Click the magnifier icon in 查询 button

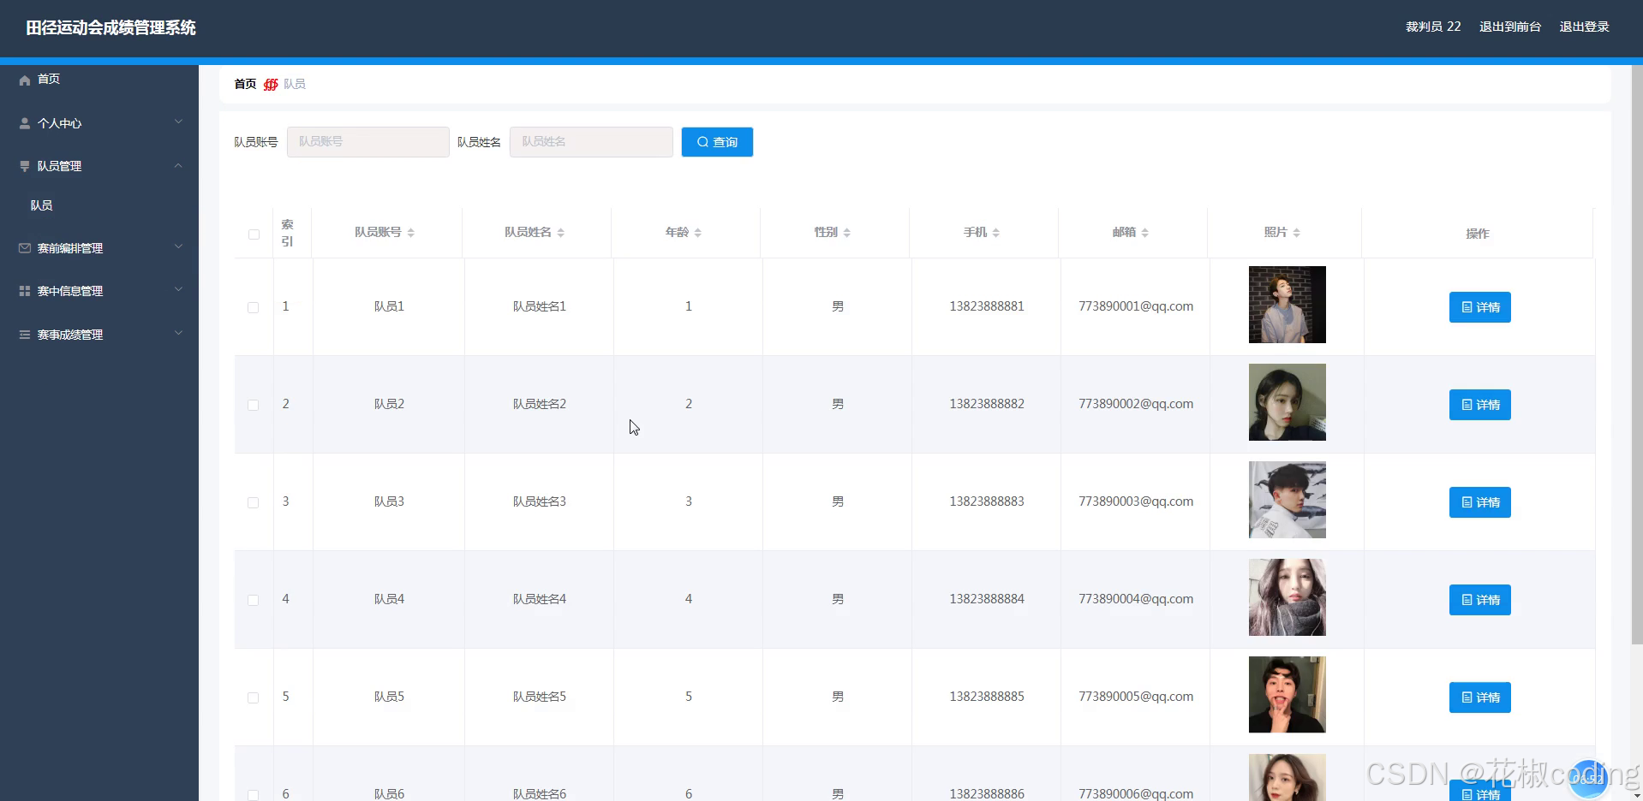click(x=703, y=142)
